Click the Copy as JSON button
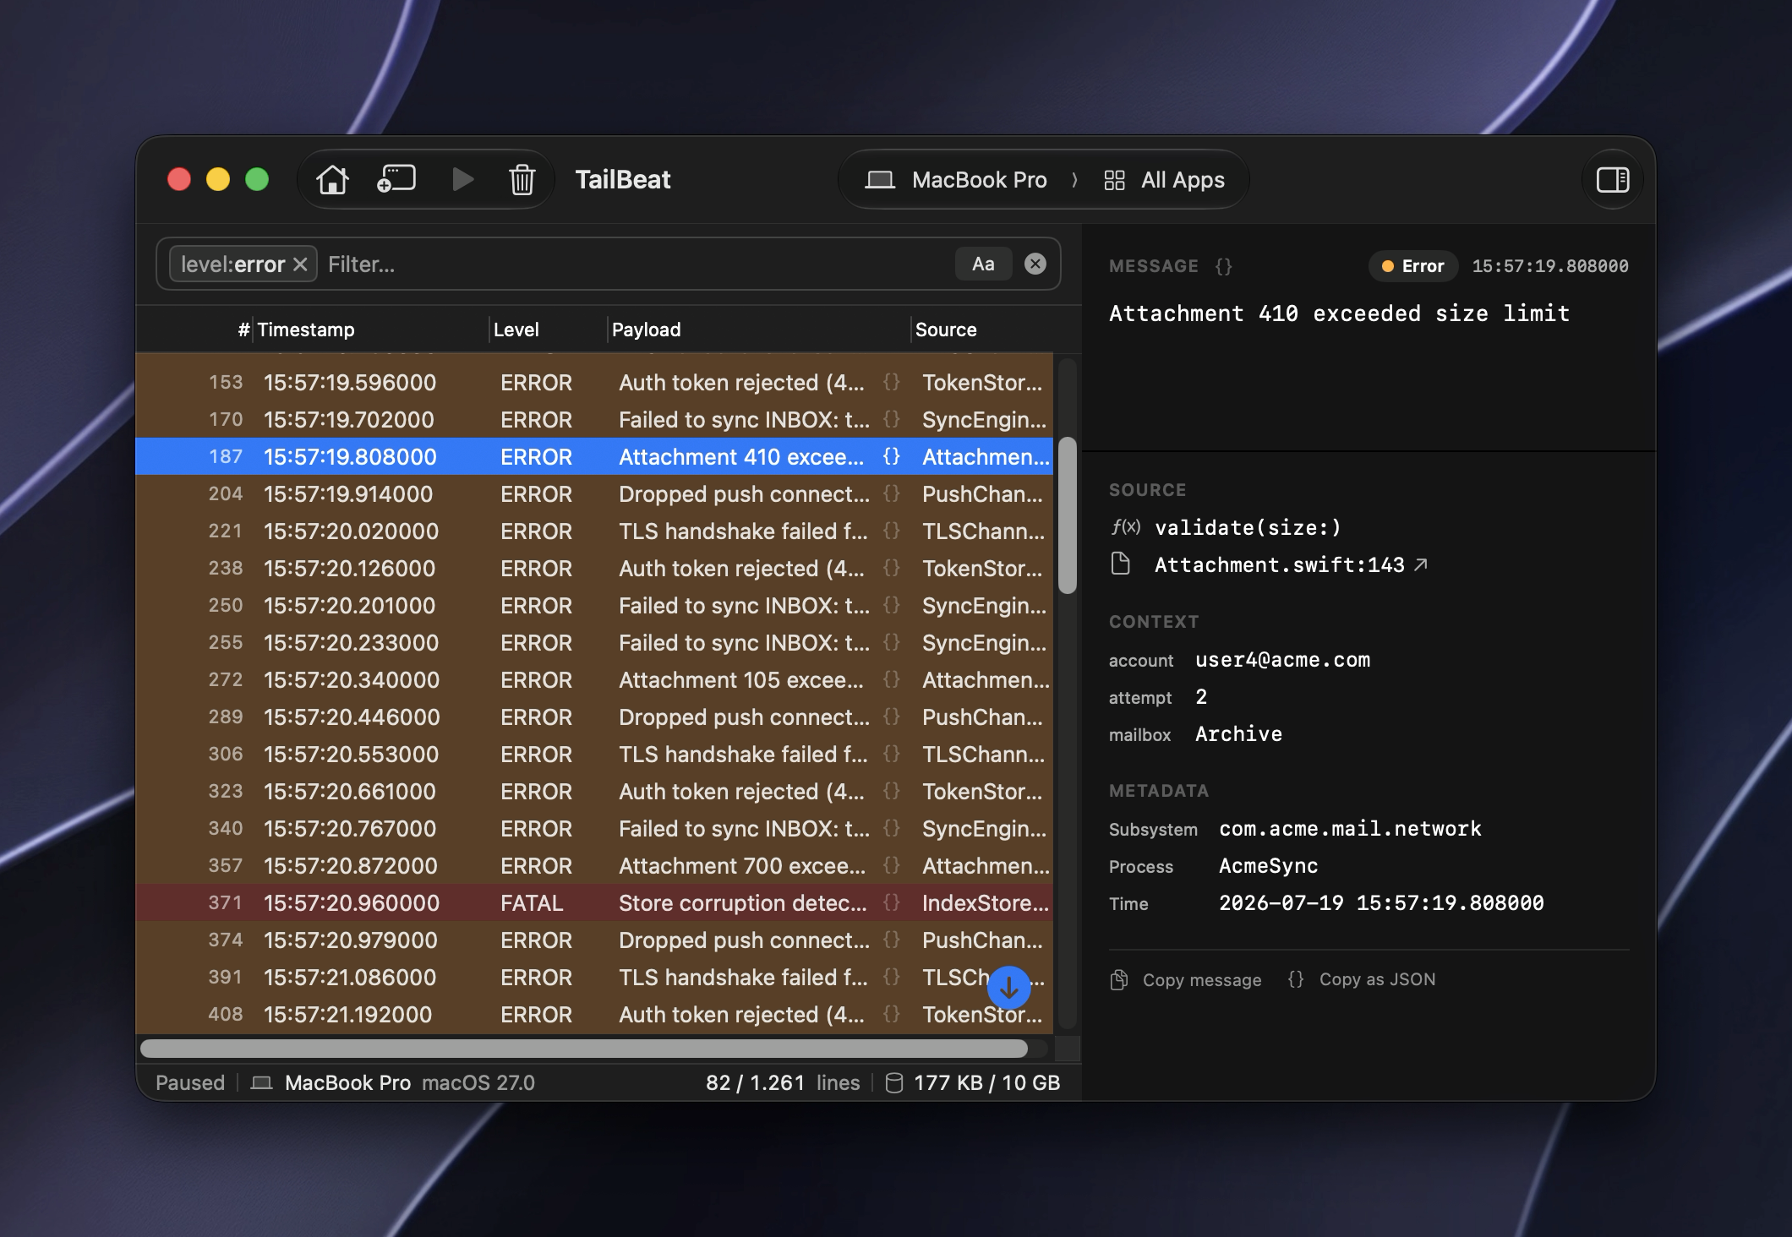 [x=1361, y=979]
